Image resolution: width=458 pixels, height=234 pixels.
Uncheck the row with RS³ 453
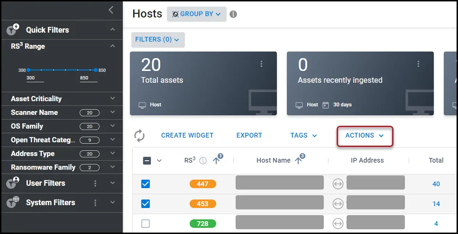(146, 204)
